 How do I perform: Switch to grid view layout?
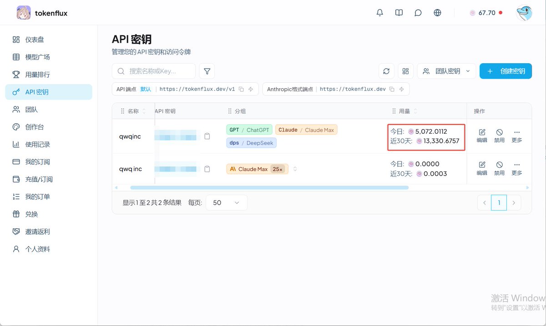405,71
